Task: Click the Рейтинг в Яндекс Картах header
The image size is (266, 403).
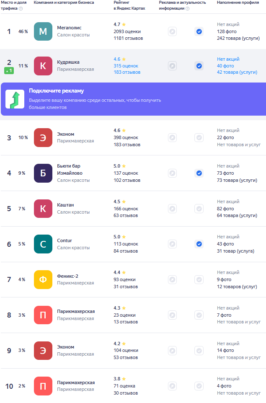Action: (129, 5)
